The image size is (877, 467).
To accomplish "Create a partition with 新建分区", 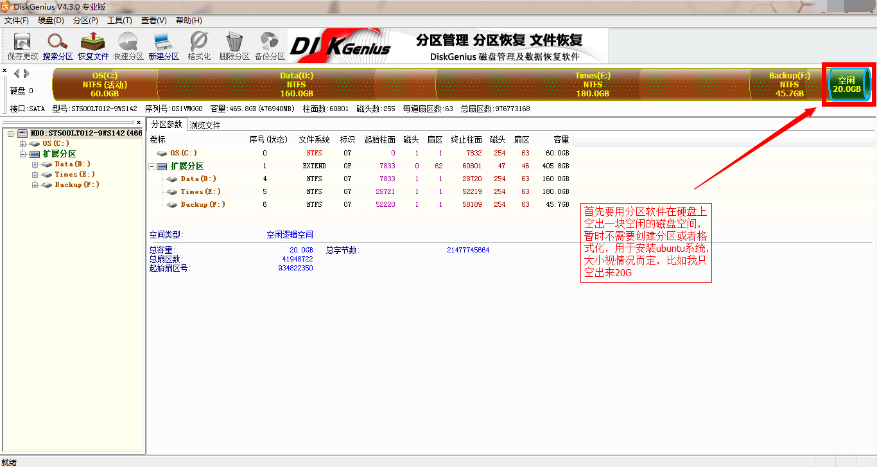I will pyautogui.click(x=164, y=46).
